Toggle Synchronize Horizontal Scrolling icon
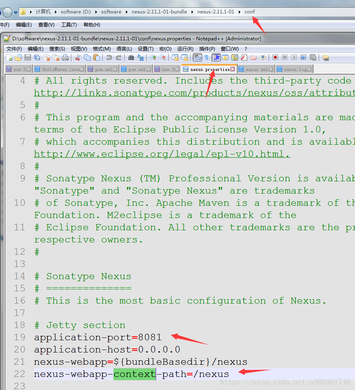Image resolution: width=355 pixels, height=390 pixels. coord(185,58)
